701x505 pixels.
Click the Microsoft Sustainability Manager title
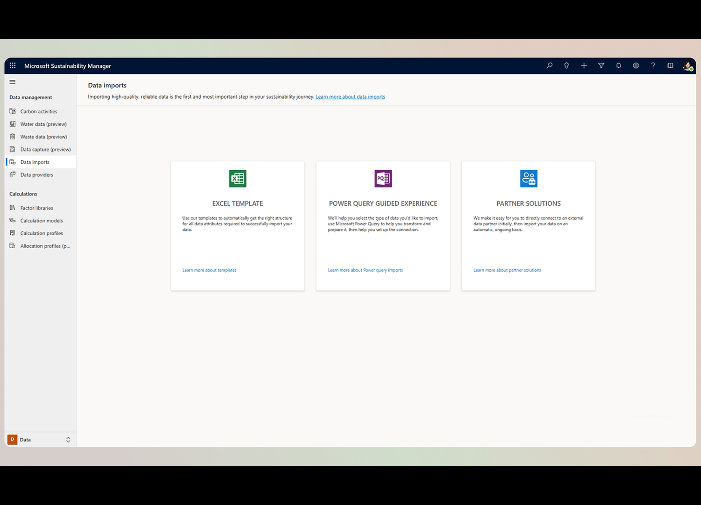pyautogui.click(x=68, y=66)
